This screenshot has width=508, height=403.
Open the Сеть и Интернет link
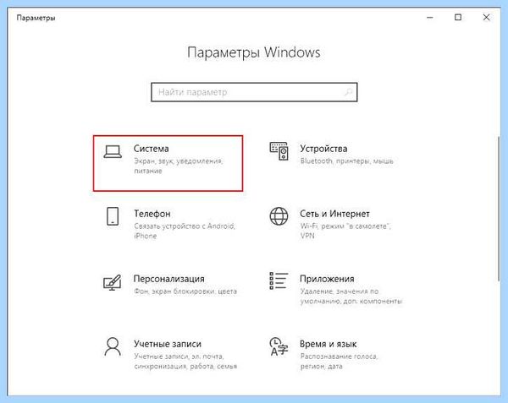coord(334,214)
